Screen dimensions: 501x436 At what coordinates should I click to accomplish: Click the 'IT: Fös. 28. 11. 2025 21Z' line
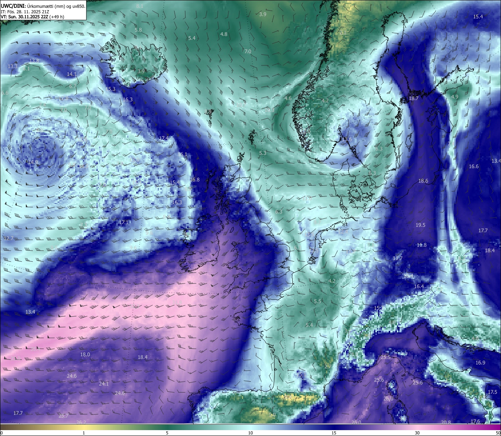(x=25, y=12)
